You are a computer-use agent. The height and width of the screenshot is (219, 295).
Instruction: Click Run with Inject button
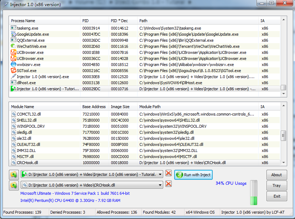pos(193,175)
